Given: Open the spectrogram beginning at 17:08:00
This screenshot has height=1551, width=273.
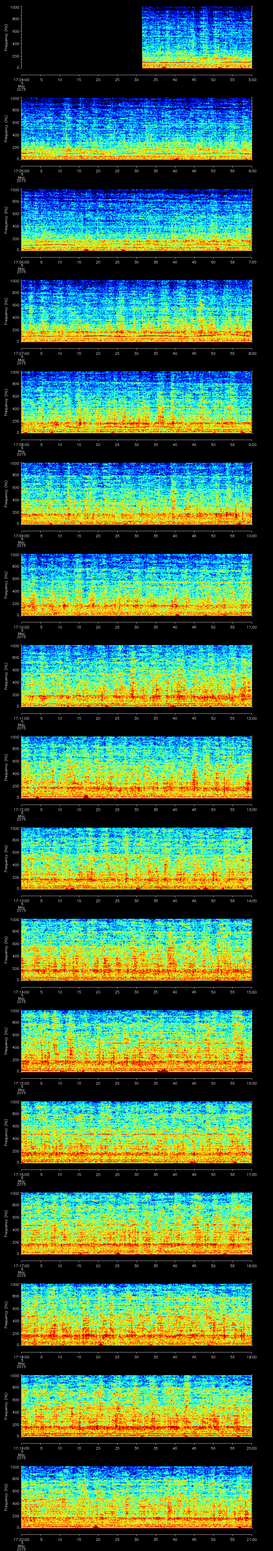Looking at the screenshot, I should pyautogui.click(x=137, y=403).
